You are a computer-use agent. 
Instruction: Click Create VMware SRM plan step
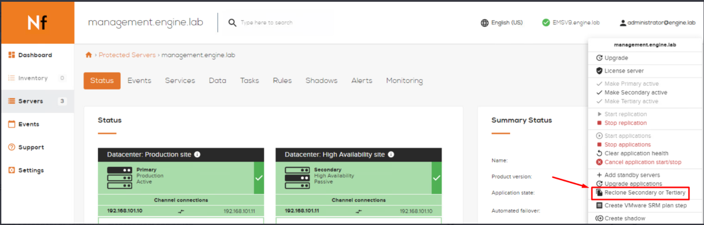click(x=645, y=205)
